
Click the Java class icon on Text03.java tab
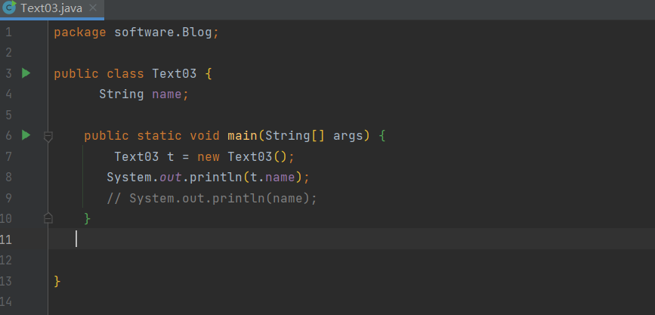coord(9,8)
